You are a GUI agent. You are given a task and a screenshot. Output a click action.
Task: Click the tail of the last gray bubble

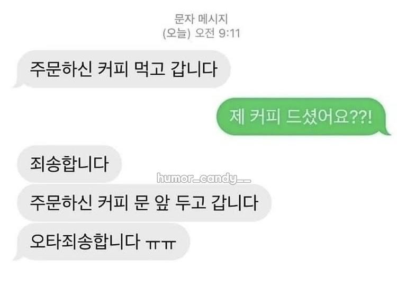tap(17, 257)
